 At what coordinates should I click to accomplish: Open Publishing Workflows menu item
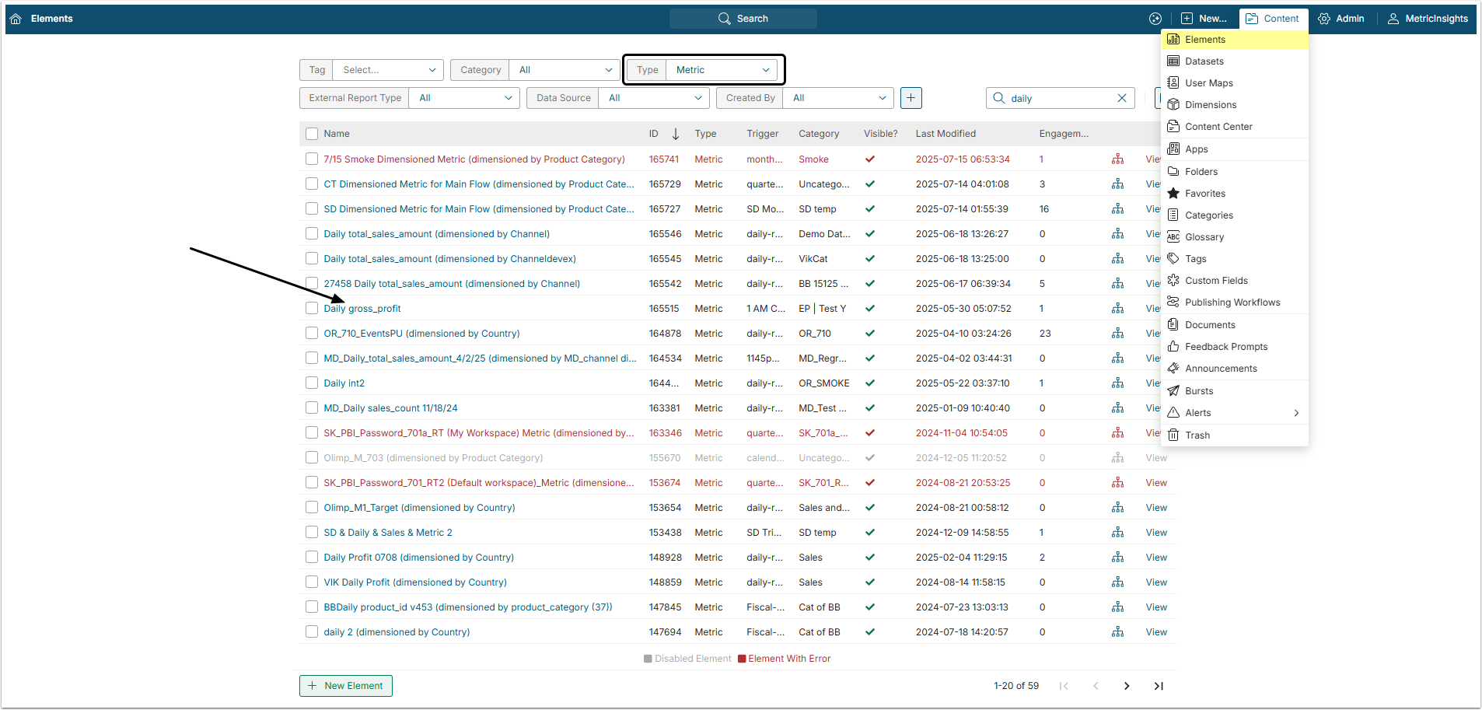1232,303
